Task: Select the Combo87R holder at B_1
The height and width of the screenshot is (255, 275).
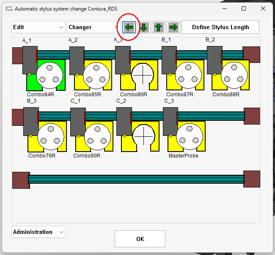Action: coord(185,75)
